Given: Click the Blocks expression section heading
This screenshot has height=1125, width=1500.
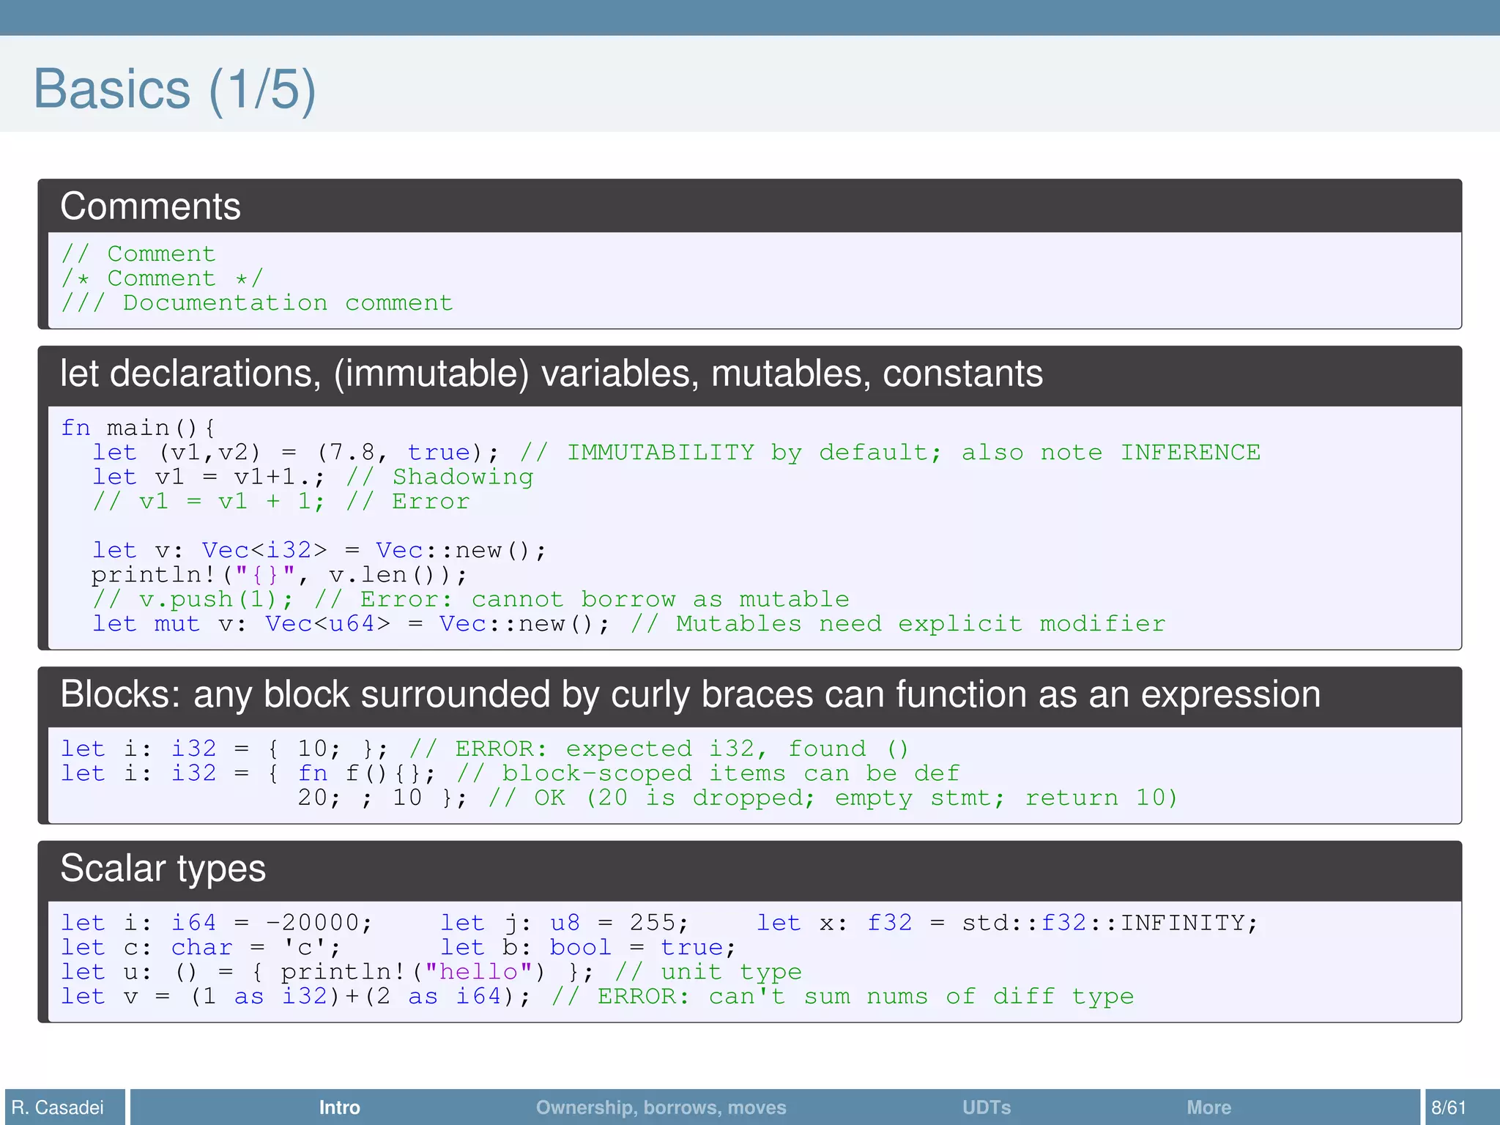Looking at the screenshot, I should point(690,694).
